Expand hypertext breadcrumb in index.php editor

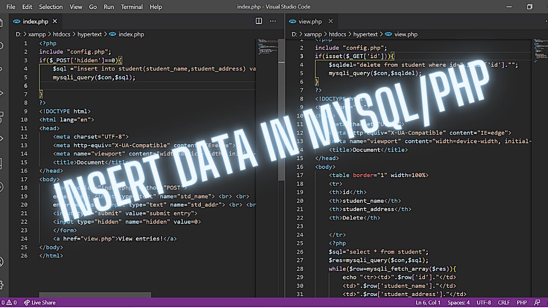(90, 34)
